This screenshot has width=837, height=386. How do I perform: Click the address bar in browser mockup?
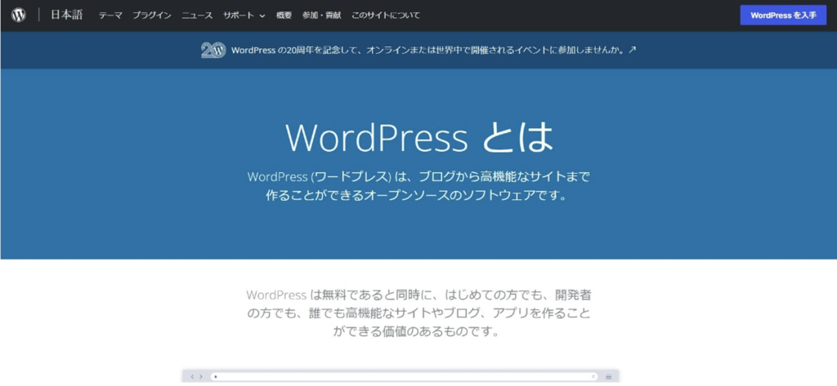click(401, 377)
